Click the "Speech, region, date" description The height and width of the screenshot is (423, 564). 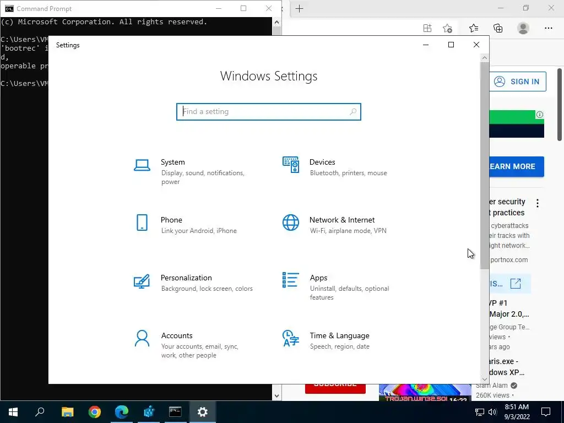(x=339, y=347)
